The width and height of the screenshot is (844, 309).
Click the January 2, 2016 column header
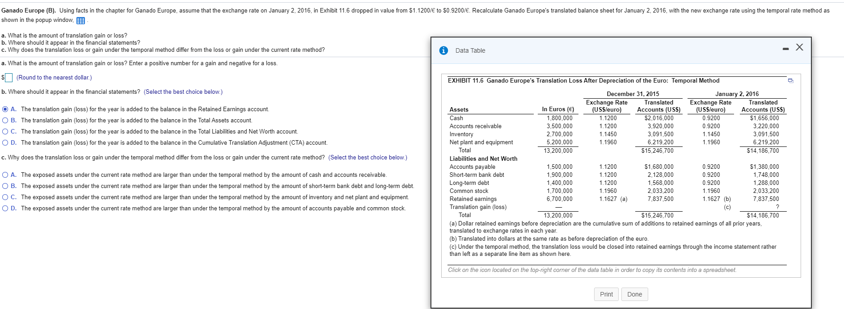pos(737,94)
